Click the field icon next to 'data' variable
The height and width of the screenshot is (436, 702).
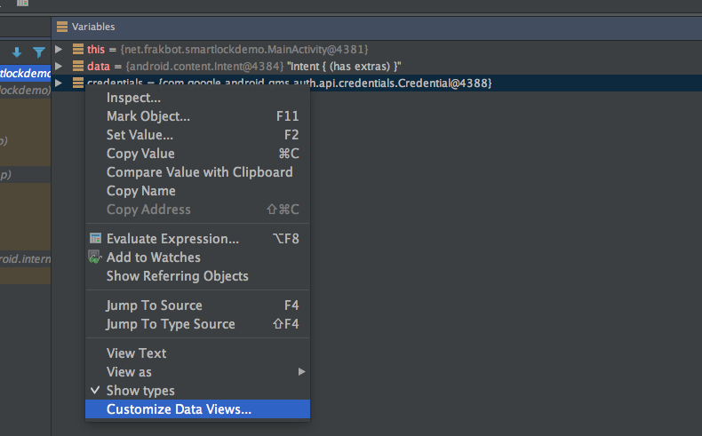click(78, 67)
